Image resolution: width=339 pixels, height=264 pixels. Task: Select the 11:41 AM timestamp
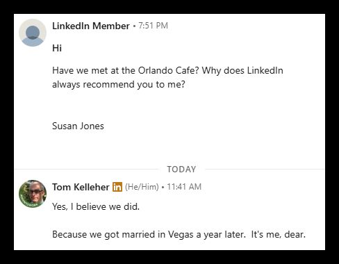[184, 187]
